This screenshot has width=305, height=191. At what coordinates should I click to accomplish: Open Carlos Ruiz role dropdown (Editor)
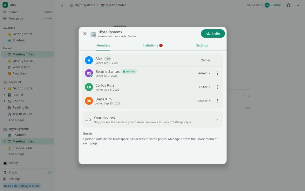coord(205,87)
